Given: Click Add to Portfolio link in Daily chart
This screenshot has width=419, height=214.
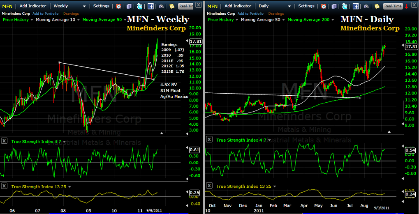Looking at the screenshot, I should tap(250, 13).
